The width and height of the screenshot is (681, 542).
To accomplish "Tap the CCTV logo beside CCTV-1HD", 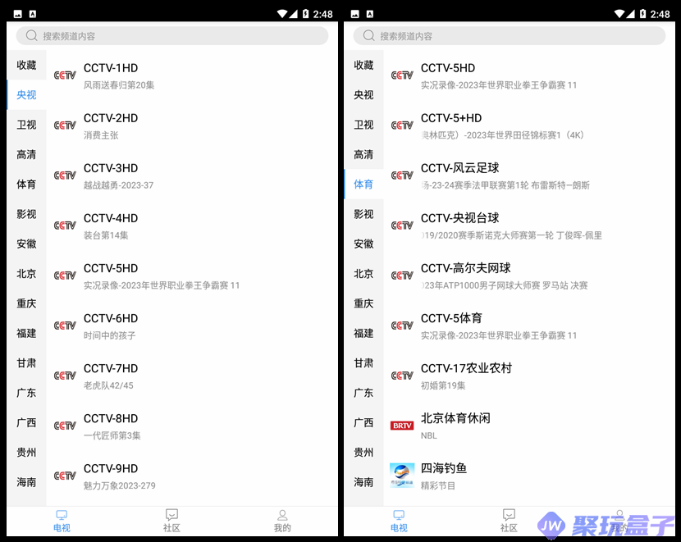I will point(65,75).
